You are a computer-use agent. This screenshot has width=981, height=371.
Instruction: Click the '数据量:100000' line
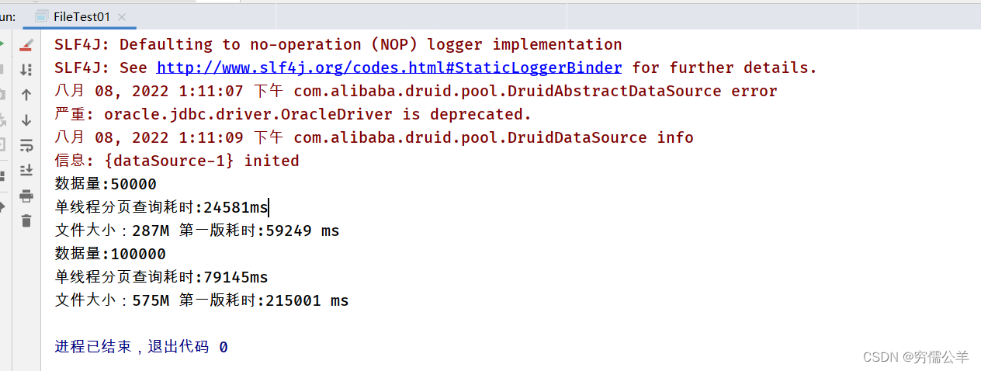pos(110,254)
